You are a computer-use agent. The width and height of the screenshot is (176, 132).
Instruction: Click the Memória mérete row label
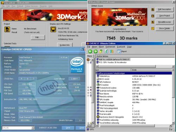pyautogui.click(x=106, y=96)
